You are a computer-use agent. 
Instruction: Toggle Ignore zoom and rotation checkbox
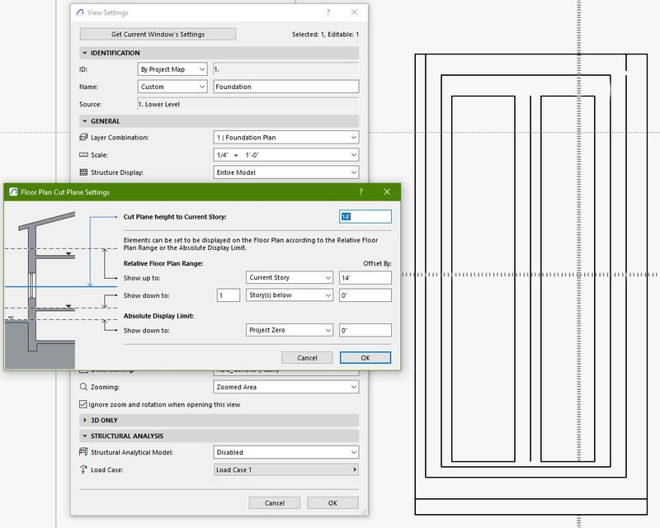[x=83, y=404]
